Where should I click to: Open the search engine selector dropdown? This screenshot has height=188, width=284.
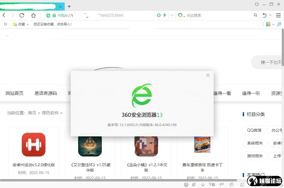[181, 15]
